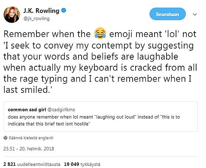Click the likes count number 19 049
This screenshot has width=206, height=168.
click(x=72, y=164)
